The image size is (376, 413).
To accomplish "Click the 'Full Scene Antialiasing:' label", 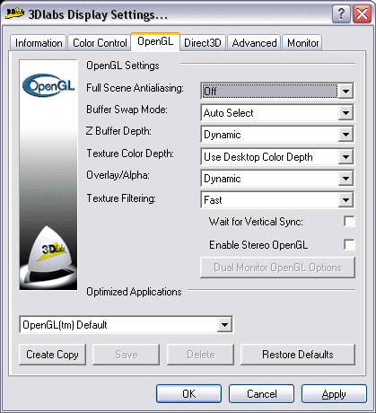I will point(135,88).
